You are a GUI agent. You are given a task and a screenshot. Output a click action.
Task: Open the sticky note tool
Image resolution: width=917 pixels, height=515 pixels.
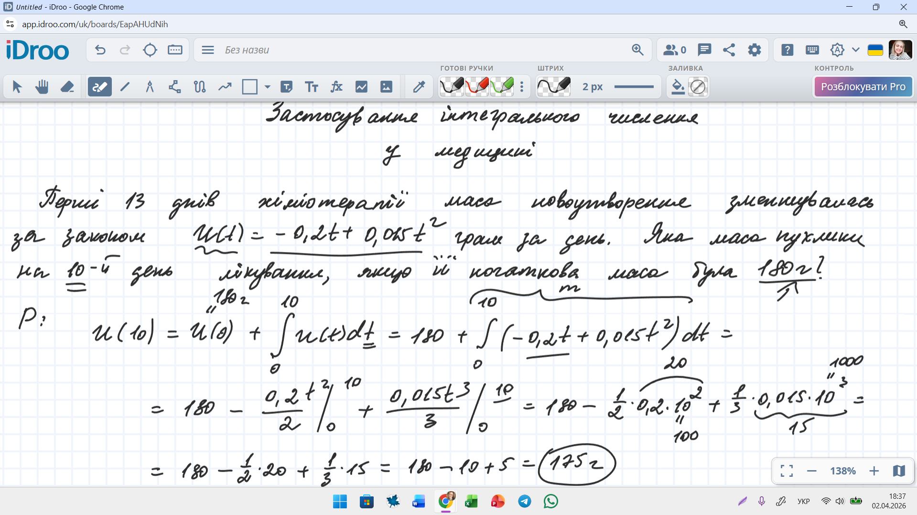pos(287,87)
